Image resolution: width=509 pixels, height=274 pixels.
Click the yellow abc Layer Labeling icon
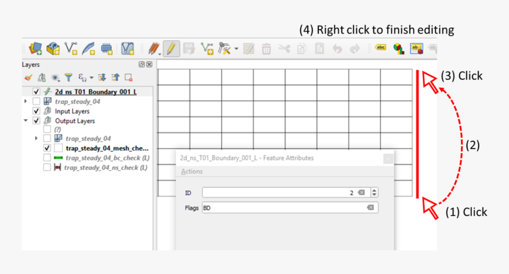click(381, 48)
